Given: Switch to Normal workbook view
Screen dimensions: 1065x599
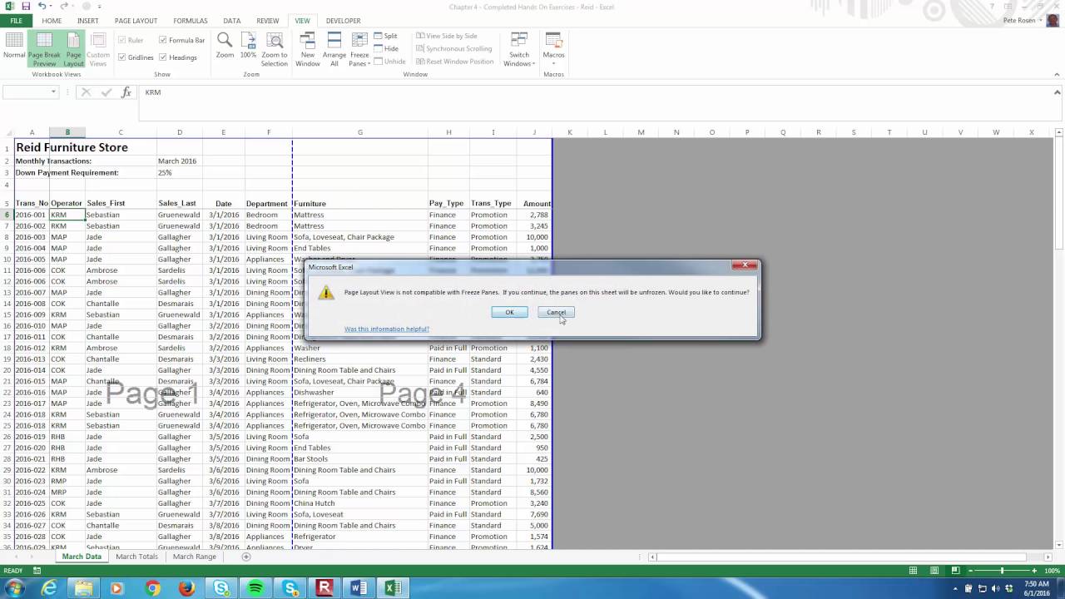Looking at the screenshot, I should [x=14, y=46].
